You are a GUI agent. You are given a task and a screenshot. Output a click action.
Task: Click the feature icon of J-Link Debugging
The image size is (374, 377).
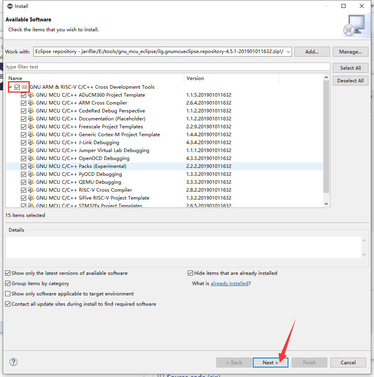click(31, 143)
